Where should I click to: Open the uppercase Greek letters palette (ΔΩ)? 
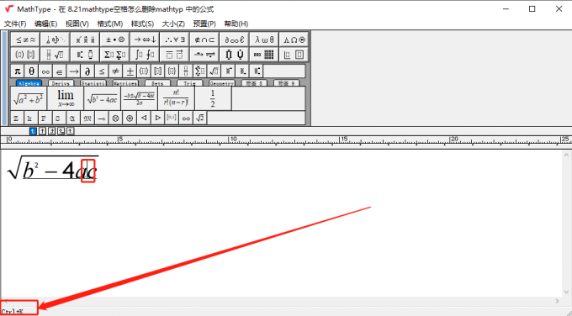(294, 39)
